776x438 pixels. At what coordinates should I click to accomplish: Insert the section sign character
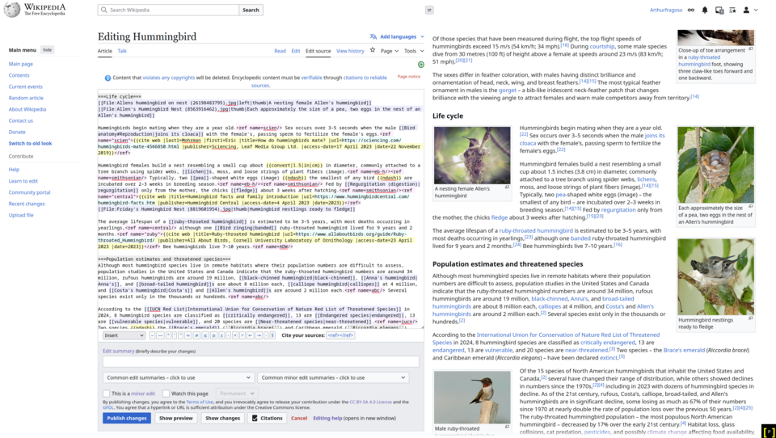[x=272, y=335]
